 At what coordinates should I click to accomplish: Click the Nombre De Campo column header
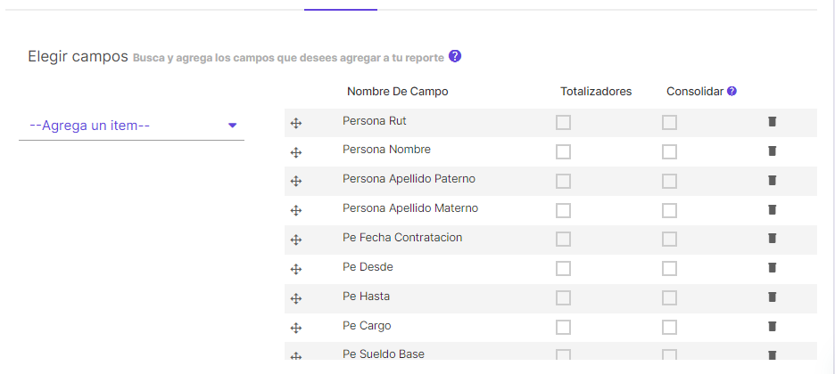tap(397, 92)
